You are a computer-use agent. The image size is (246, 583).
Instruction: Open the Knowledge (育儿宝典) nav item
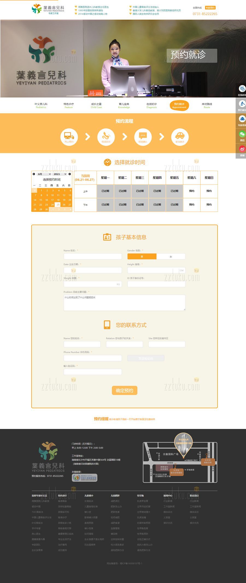(x=124, y=105)
